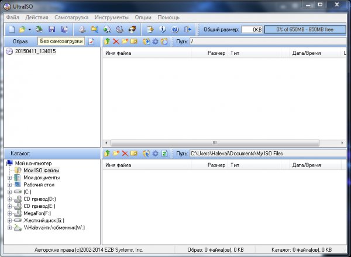The width and height of the screenshot is (351, 257).
Task: Sort Каталог pane list by Имя файла column
Action: tap(147, 165)
